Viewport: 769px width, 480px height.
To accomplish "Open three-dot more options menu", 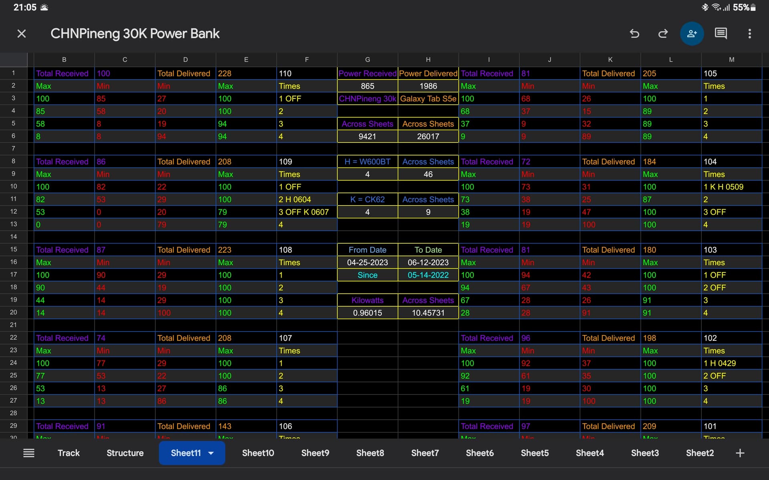I will tap(749, 34).
